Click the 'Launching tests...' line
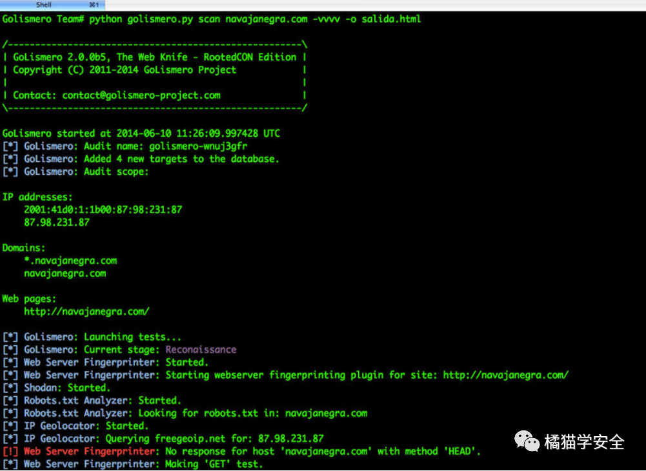646x471 pixels. tap(92, 337)
